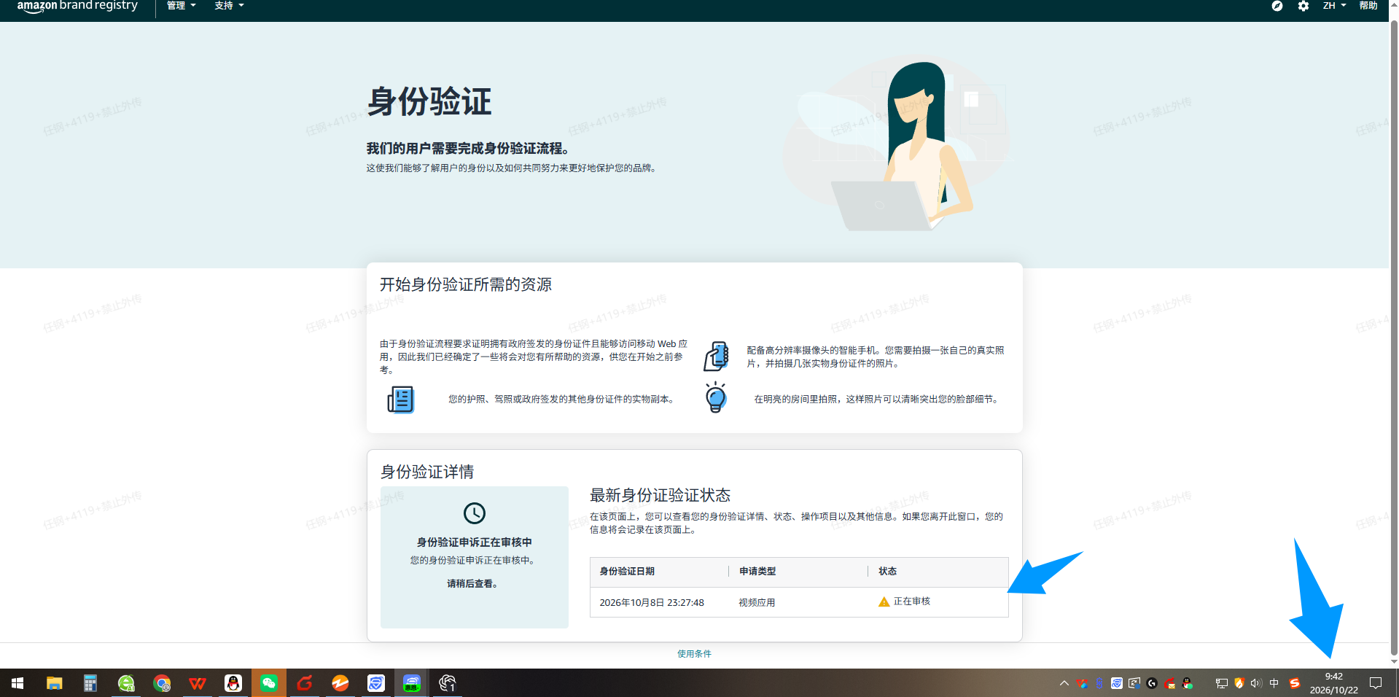Image resolution: width=1399 pixels, height=697 pixels.
Task: Click the compass icon in header
Action: coord(1277,6)
